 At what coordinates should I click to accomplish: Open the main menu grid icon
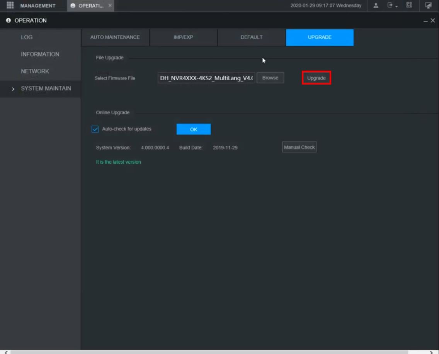[10, 5]
